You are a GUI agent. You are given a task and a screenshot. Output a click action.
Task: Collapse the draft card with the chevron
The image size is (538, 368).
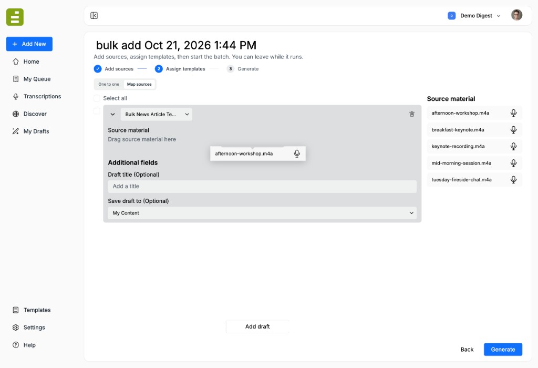pos(112,114)
